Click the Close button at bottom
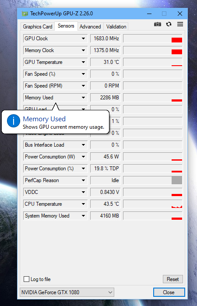The image size is (197, 306). coord(169,292)
